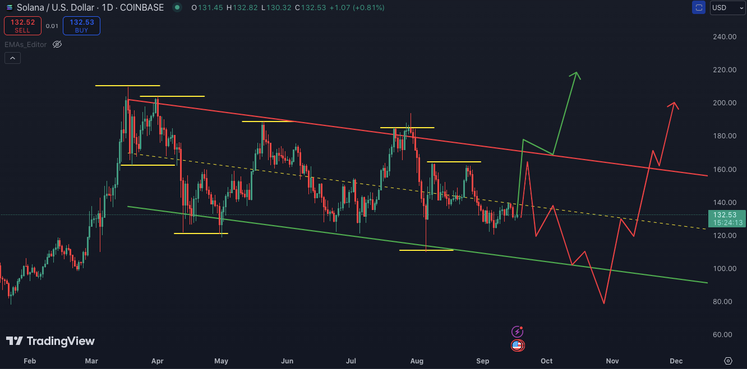Click the green market status dot

177,7
